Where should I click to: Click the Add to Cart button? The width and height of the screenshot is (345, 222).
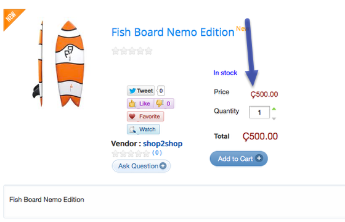click(239, 158)
